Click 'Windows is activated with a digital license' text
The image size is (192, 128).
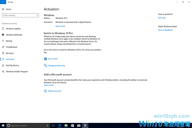coord(73,22)
